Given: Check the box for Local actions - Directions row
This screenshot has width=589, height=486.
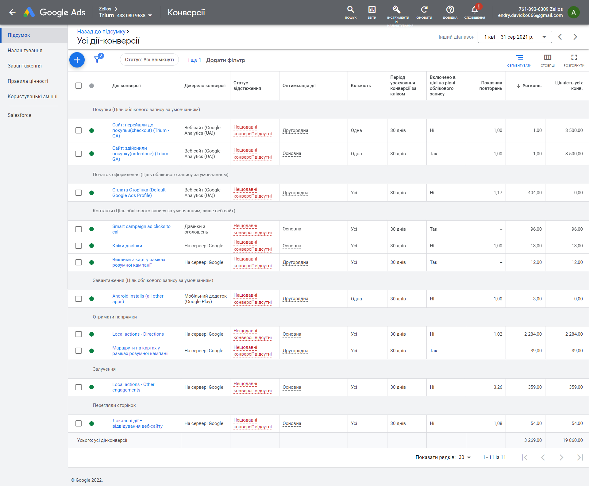Looking at the screenshot, I should 79,334.
